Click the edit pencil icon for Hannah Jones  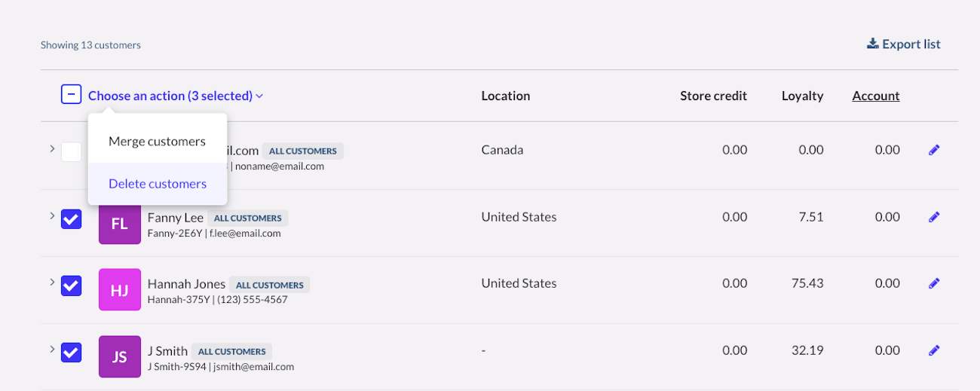coord(934,283)
